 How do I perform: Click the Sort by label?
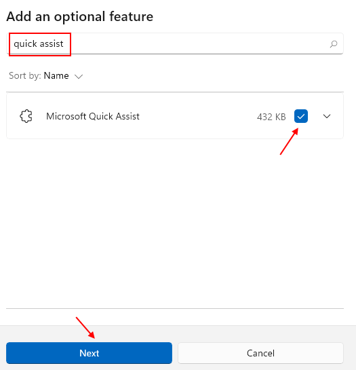(25, 76)
